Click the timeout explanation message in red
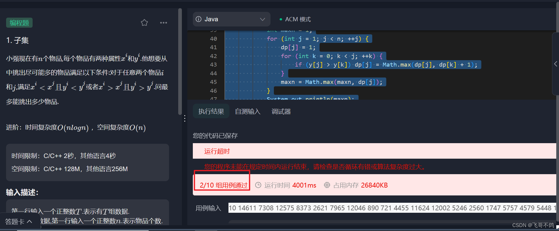The image size is (559, 231). [x=315, y=167]
